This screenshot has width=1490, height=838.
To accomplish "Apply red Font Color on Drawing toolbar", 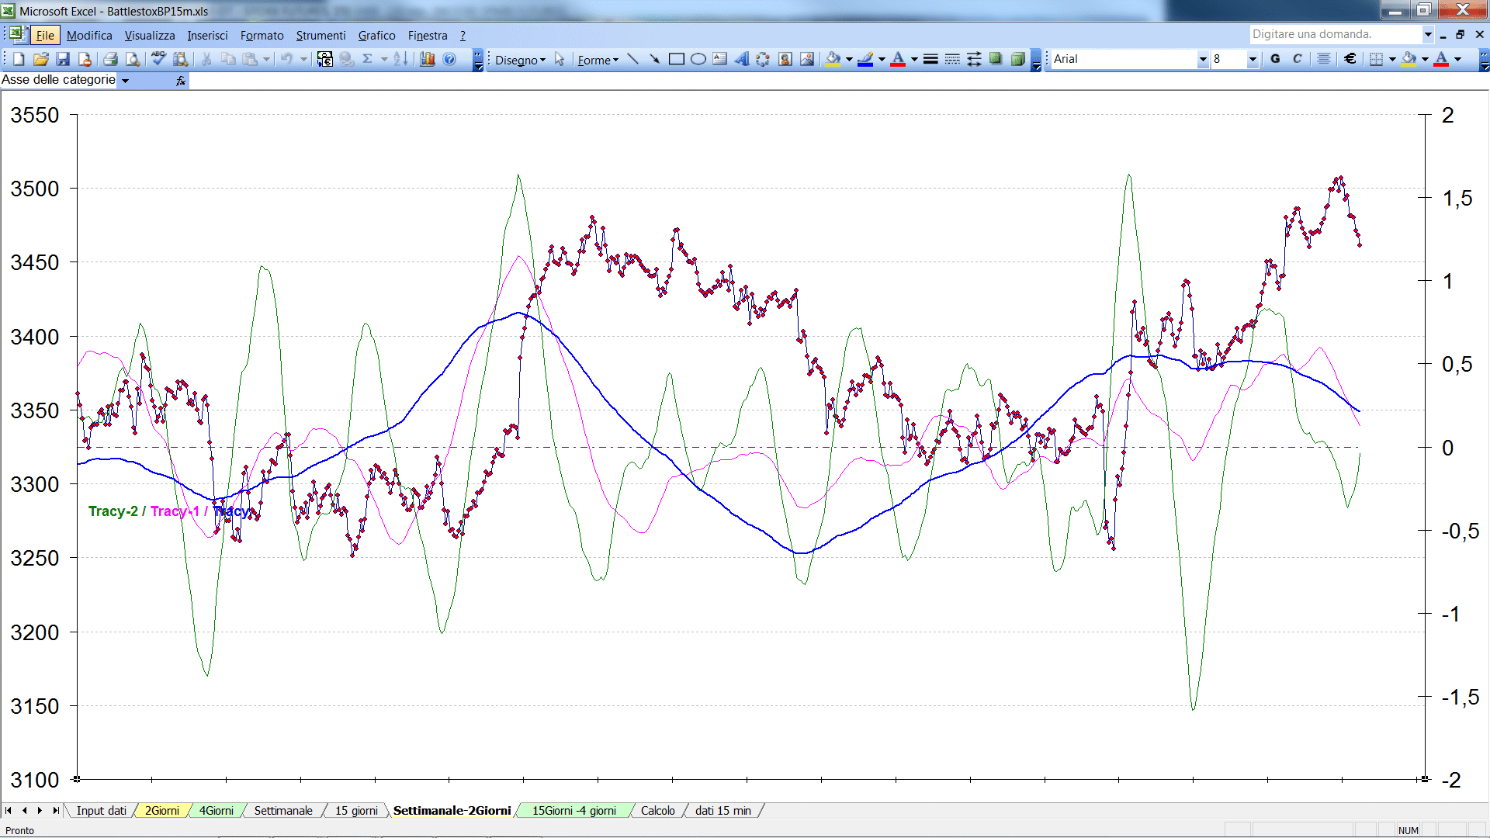I will (x=898, y=59).
